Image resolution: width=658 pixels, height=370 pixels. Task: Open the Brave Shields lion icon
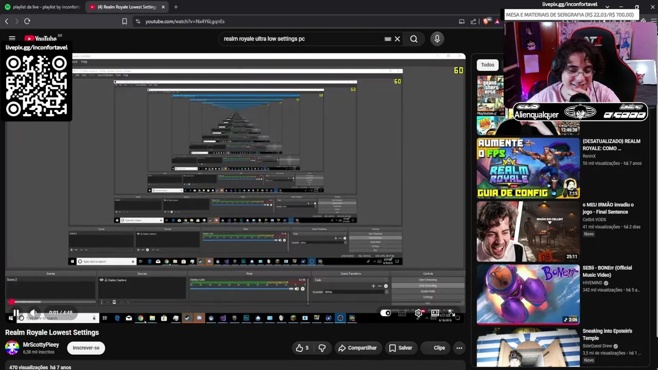486,21
